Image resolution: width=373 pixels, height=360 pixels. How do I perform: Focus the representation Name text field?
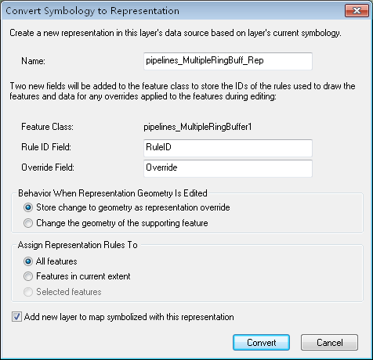tap(228, 61)
